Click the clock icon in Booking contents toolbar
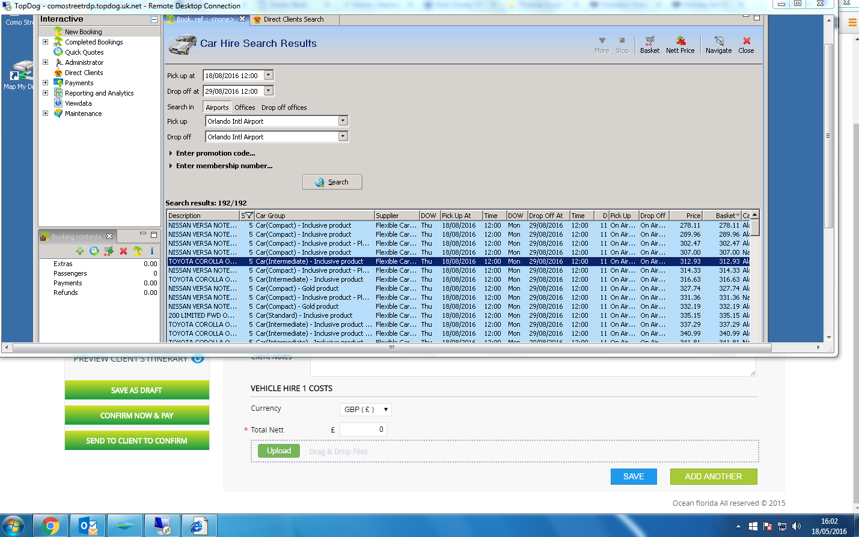859x537 pixels. (94, 251)
